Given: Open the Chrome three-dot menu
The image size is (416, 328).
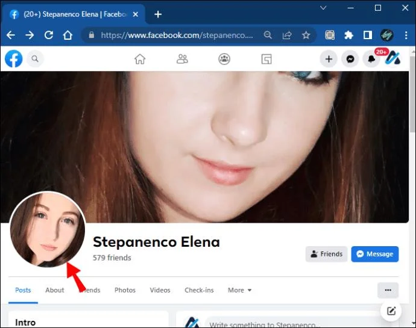Looking at the screenshot, I should [406, 35].
